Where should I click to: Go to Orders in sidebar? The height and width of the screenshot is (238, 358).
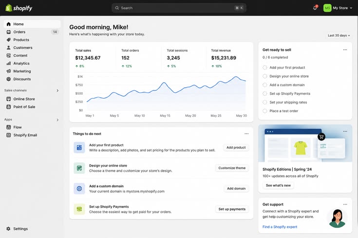click(x=32, y=32)
